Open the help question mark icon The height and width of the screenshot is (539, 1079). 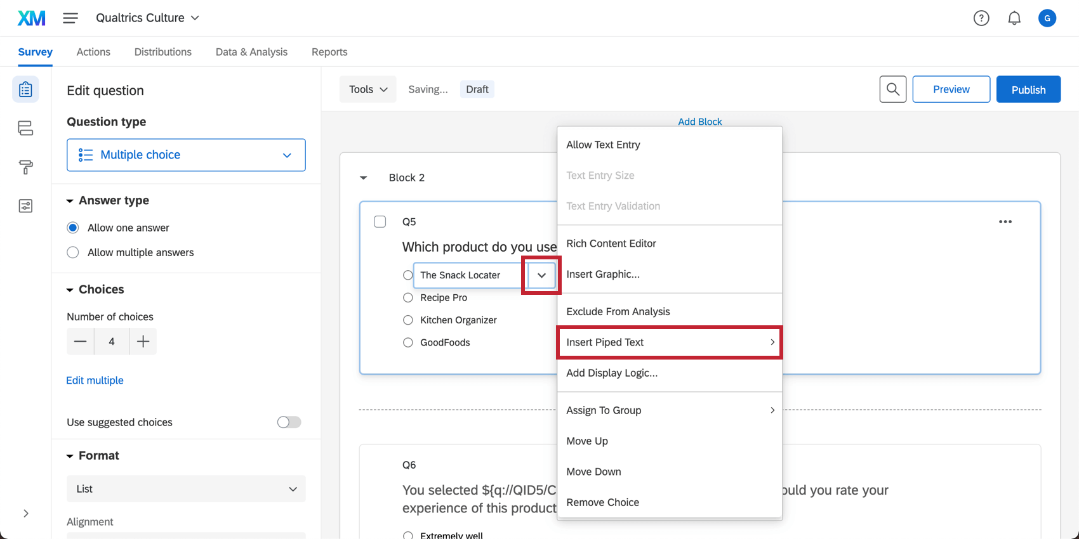point(981,18)
